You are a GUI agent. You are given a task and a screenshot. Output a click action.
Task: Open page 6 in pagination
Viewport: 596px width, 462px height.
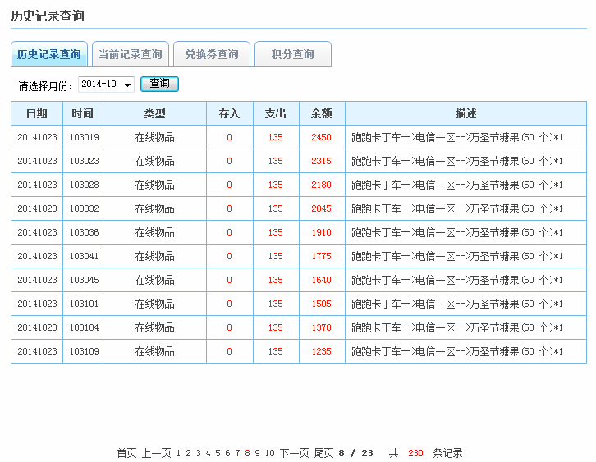227,453
